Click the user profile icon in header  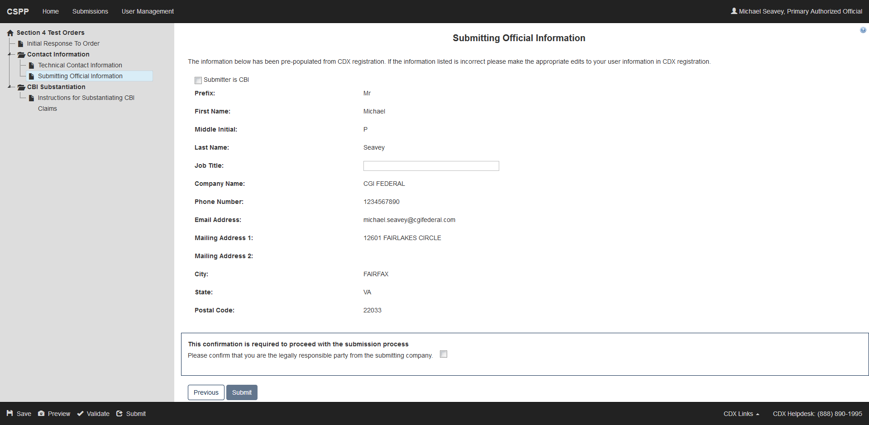[734, 11]
